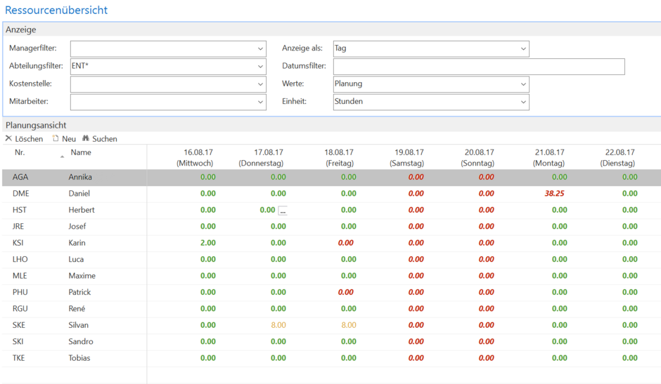Image resolution: width=661 pixels, height=384 pixels.
Task: Click Silvan's 8.00 value on Donnerstag
Action: point(278,325)
